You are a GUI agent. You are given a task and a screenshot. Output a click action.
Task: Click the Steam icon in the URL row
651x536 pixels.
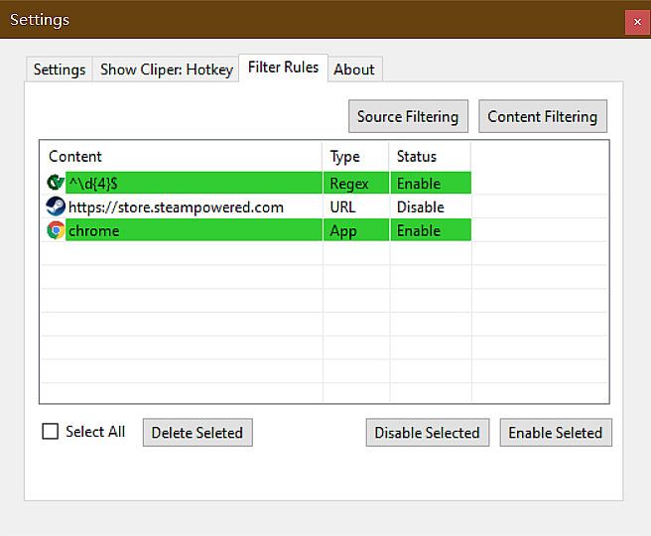(56, 206)
